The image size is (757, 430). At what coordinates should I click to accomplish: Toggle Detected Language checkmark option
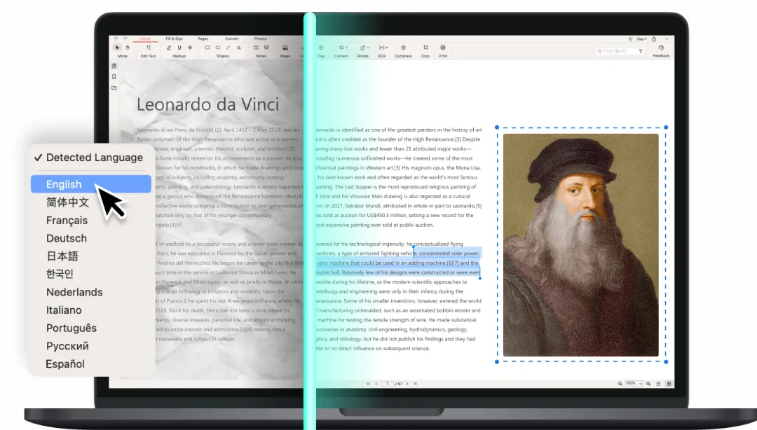point(89,158)
